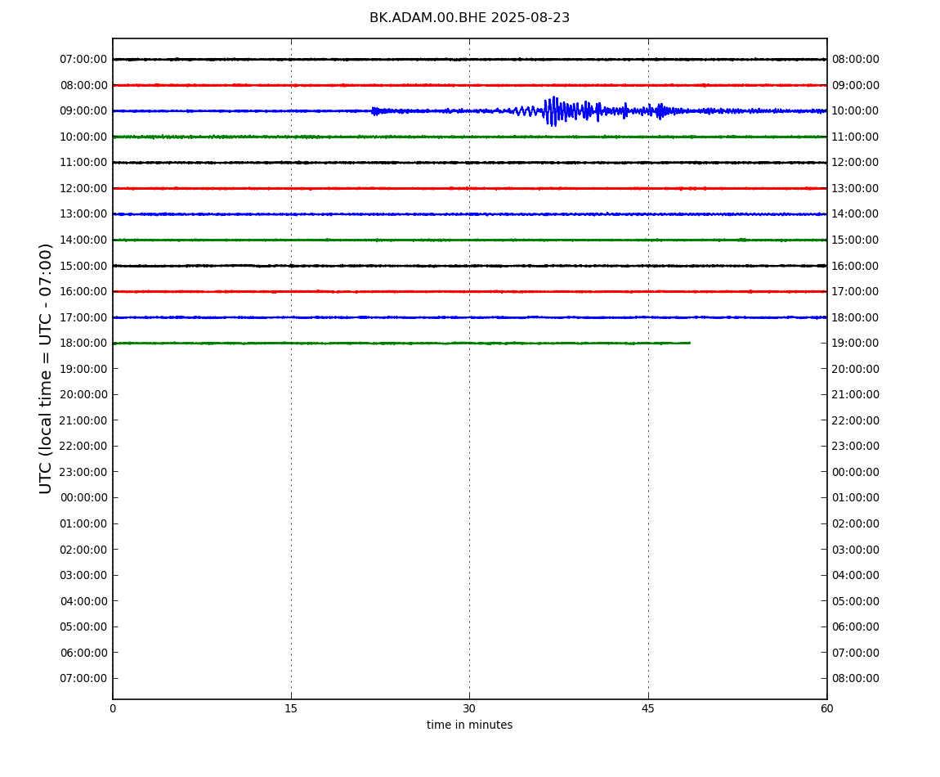Click the right axis label 06:00:00
The image size is (940, 777).
[856, 627]
